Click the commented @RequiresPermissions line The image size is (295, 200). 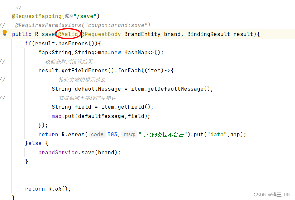(83, 25)
